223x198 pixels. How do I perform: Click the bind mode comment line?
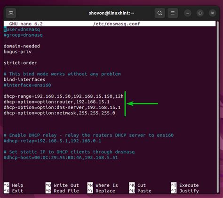tap(62, 74)
